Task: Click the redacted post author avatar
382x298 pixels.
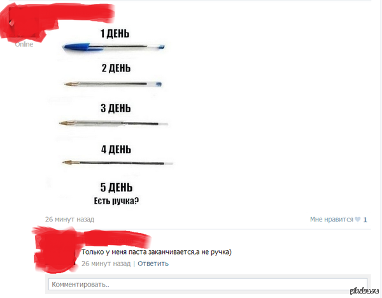Action: click(23, 23)
